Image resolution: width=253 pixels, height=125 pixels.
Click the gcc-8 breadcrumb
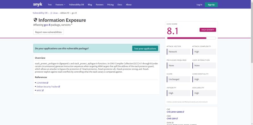click(x=74, y=13)
